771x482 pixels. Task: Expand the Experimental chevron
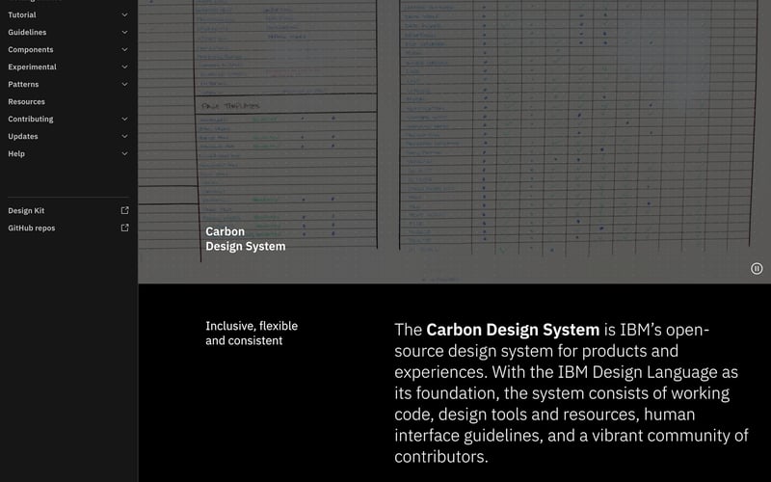pyautogui.click(x=125, y=67)
